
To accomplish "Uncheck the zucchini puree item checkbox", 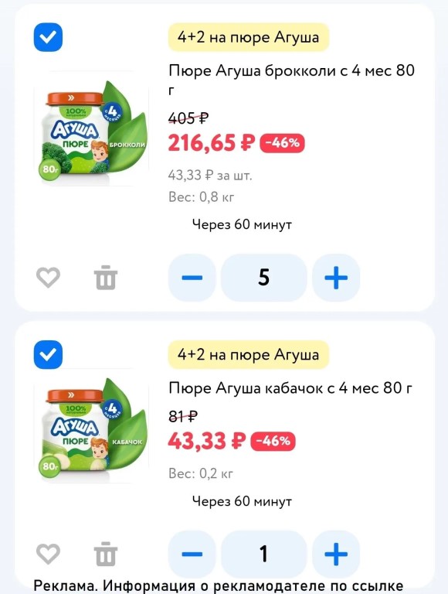I will 48,354.
